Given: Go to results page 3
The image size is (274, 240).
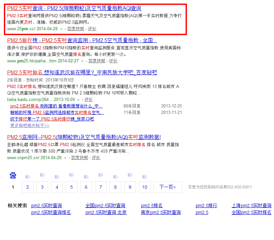Looking at the screenshot, I should point(42,187).
